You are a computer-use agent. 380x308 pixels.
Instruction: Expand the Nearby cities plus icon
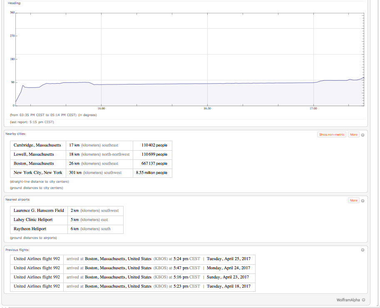click(x=363, y=135)
